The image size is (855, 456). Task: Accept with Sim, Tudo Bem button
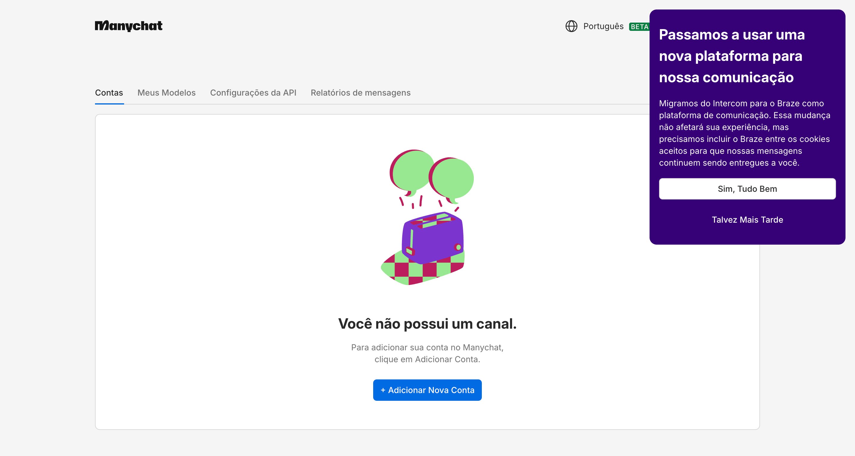pyautogui.click(x=747, y=189)
